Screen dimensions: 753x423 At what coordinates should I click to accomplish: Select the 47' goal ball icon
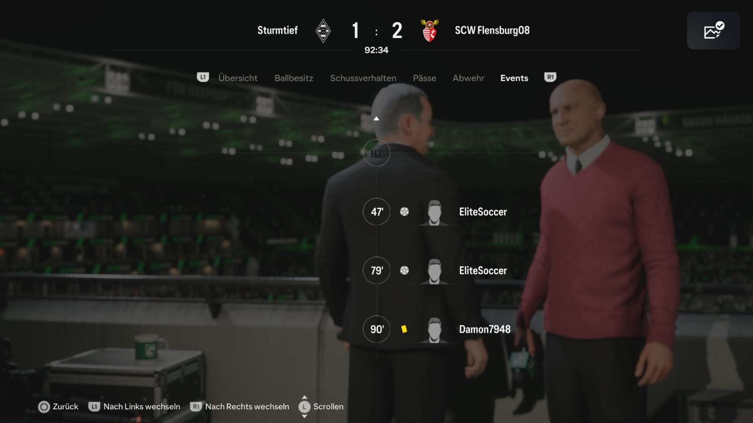pyautogui.click(x=405, y=212)
